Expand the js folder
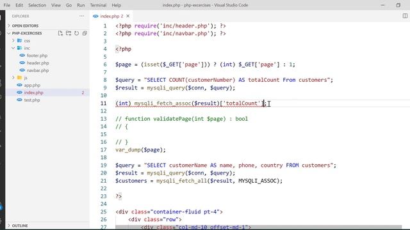Image resolution: width=410 pixels, height=230 pixels. [26, 78]
